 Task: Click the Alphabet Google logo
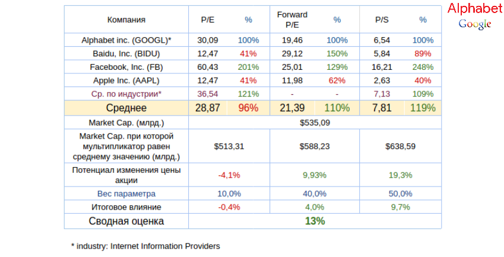[x=475, y=16]
